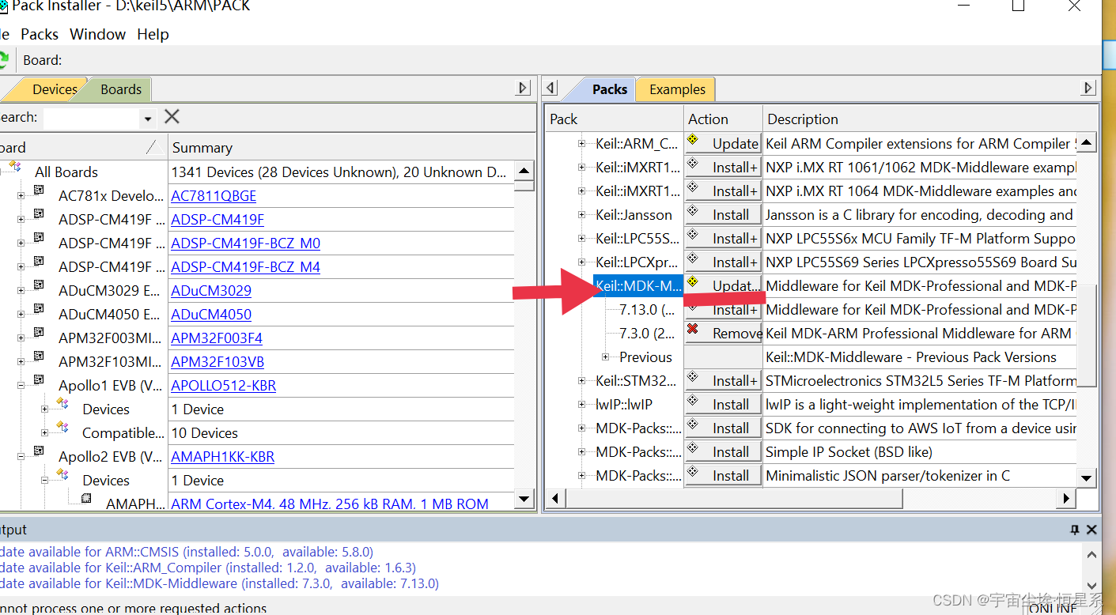
Task: Close the Output panel
Action: coord(1091,530)
